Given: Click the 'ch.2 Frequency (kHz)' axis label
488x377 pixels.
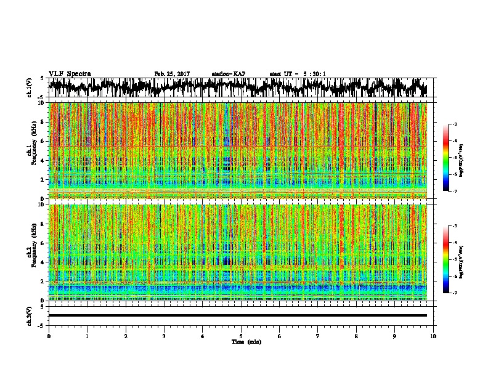Looking at the screenshot, I should point(32,245).
